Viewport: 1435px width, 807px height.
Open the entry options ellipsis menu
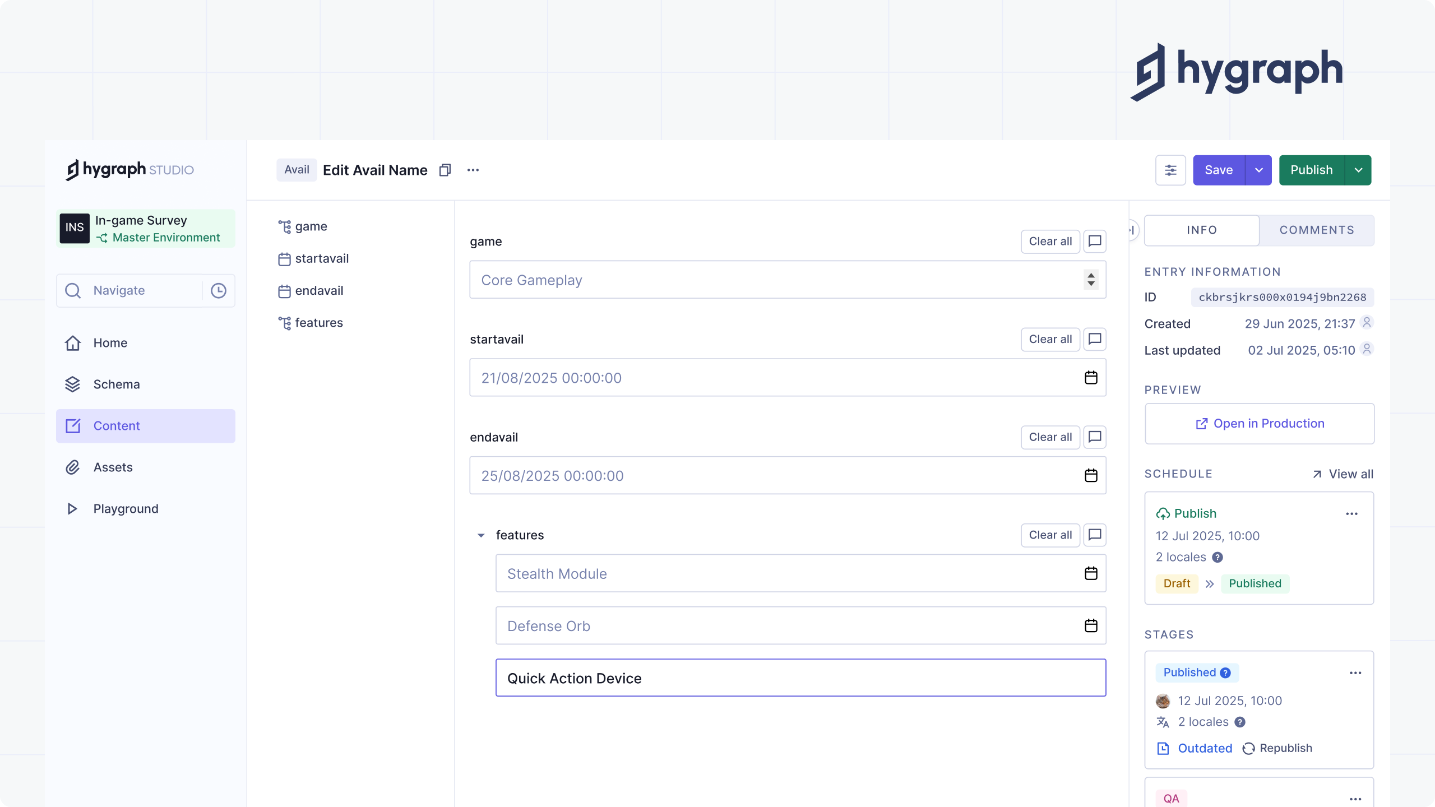click(x=473, y=170)
